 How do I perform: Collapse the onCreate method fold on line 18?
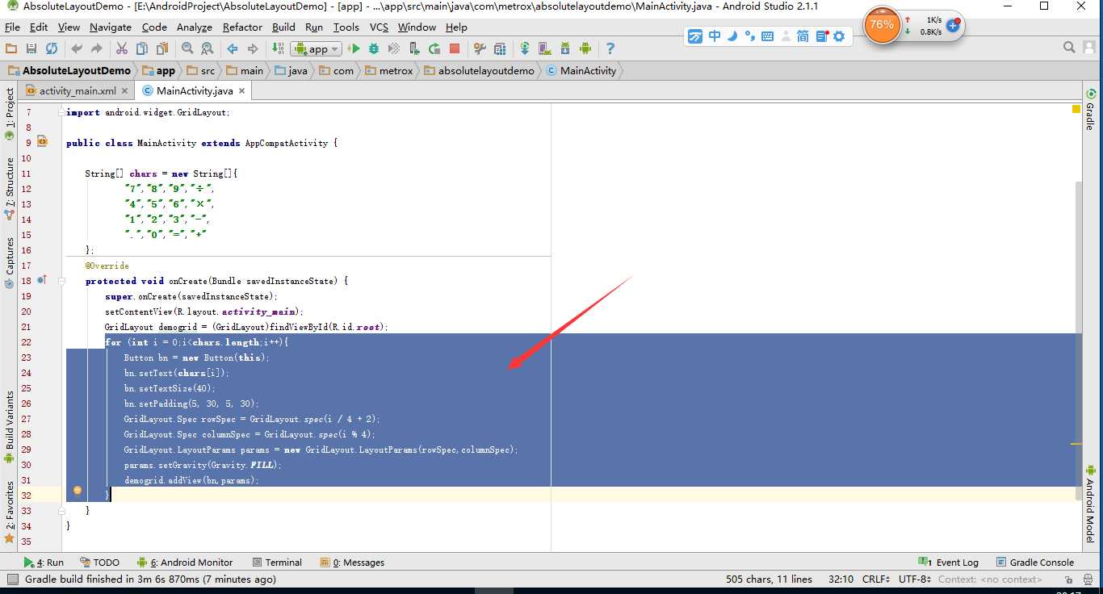point(62,281)
